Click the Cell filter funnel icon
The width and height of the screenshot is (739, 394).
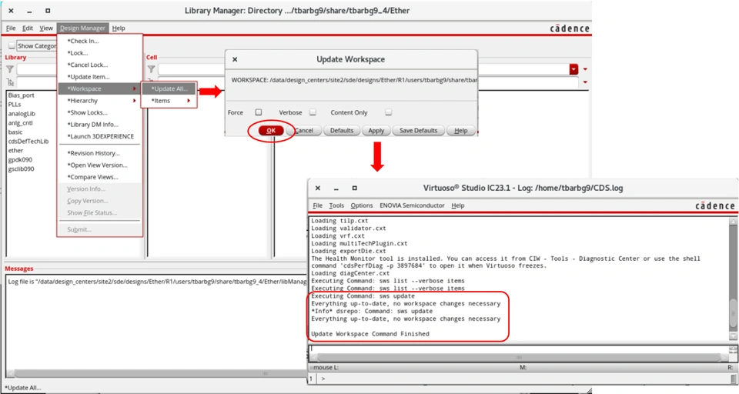152,69
